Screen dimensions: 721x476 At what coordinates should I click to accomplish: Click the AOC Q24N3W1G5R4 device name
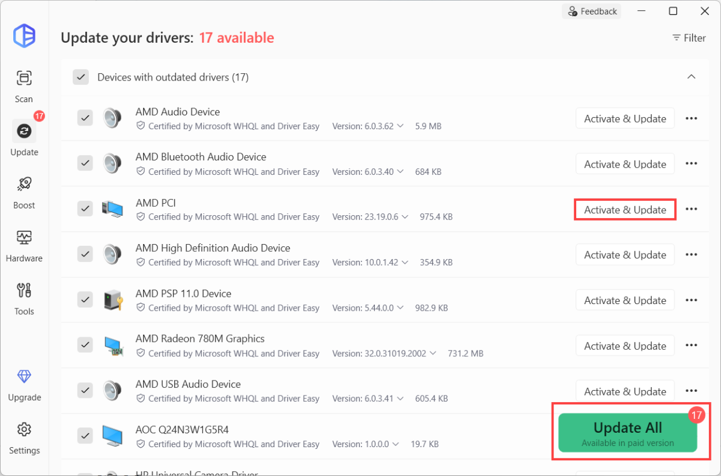(x=182, y=430)
